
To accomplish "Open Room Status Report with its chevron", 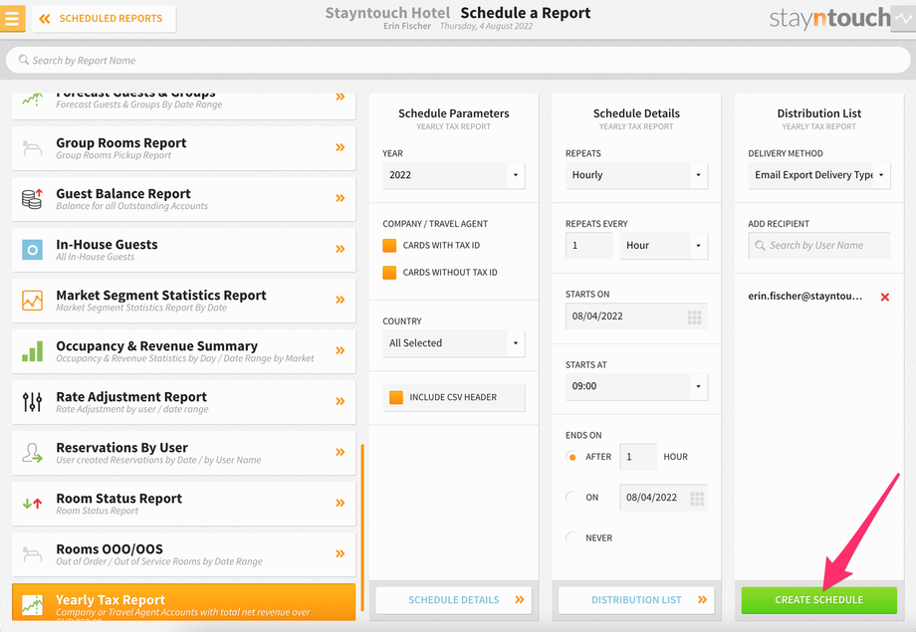I will coord(340,503).
